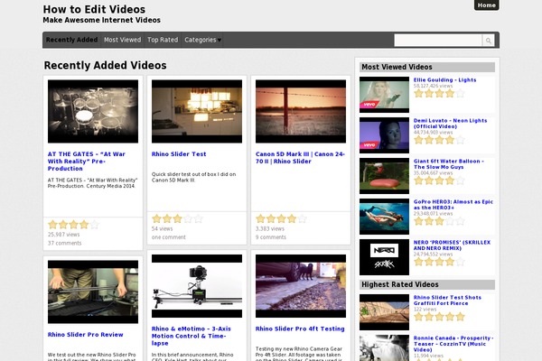Open the GoPro HERO3 underwater thumbnail

click(x=384, y=217)
